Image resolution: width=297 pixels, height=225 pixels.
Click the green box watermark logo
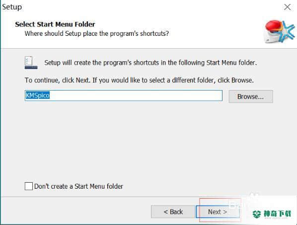(257, 214)
